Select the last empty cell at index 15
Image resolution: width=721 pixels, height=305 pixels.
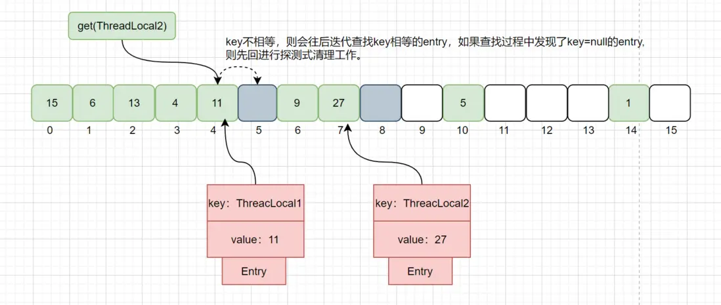[670, 103]
